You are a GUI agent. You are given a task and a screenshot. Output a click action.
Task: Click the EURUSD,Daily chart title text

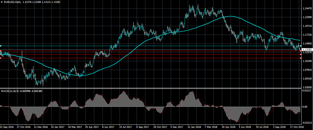(x=12, y=2)
